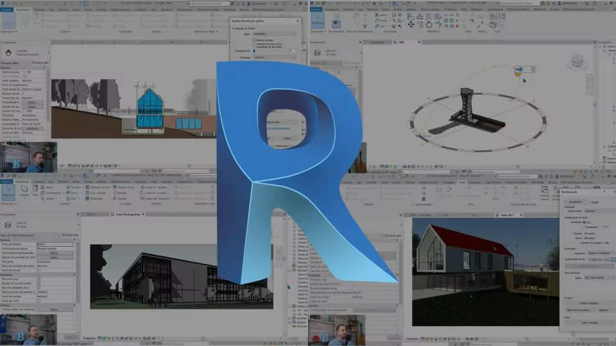
Task: Choose the Montante tool in Construir panel
Action: [x=94, y=199]
